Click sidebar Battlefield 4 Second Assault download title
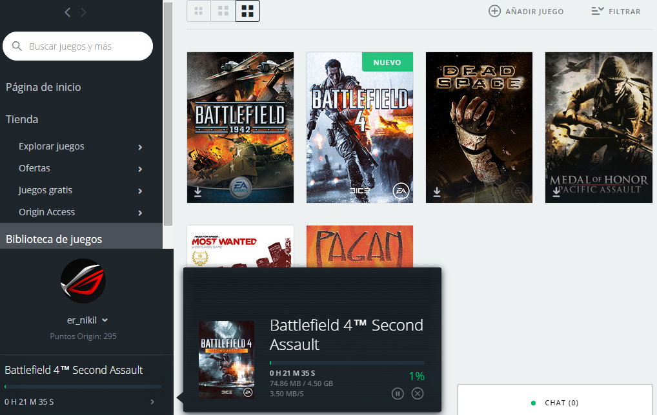This screenshot has height=415, width=657. tap(74, 370)
